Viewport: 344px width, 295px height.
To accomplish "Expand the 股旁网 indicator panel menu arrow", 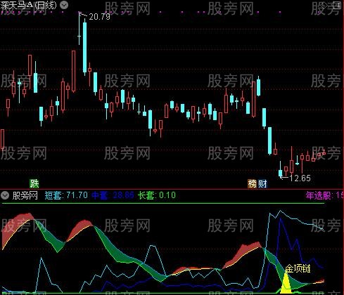I will (x=5, y=195).
